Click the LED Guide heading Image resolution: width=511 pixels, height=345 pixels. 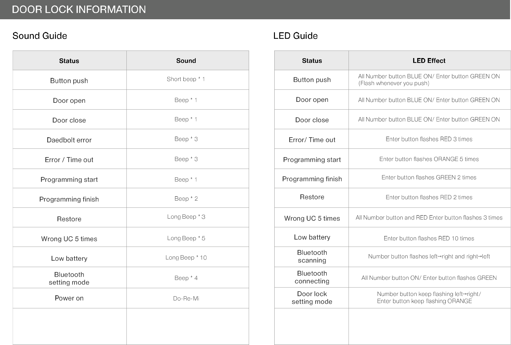[295, 36]
